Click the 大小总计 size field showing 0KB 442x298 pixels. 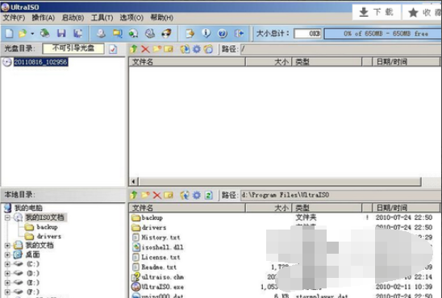(307, 34)
